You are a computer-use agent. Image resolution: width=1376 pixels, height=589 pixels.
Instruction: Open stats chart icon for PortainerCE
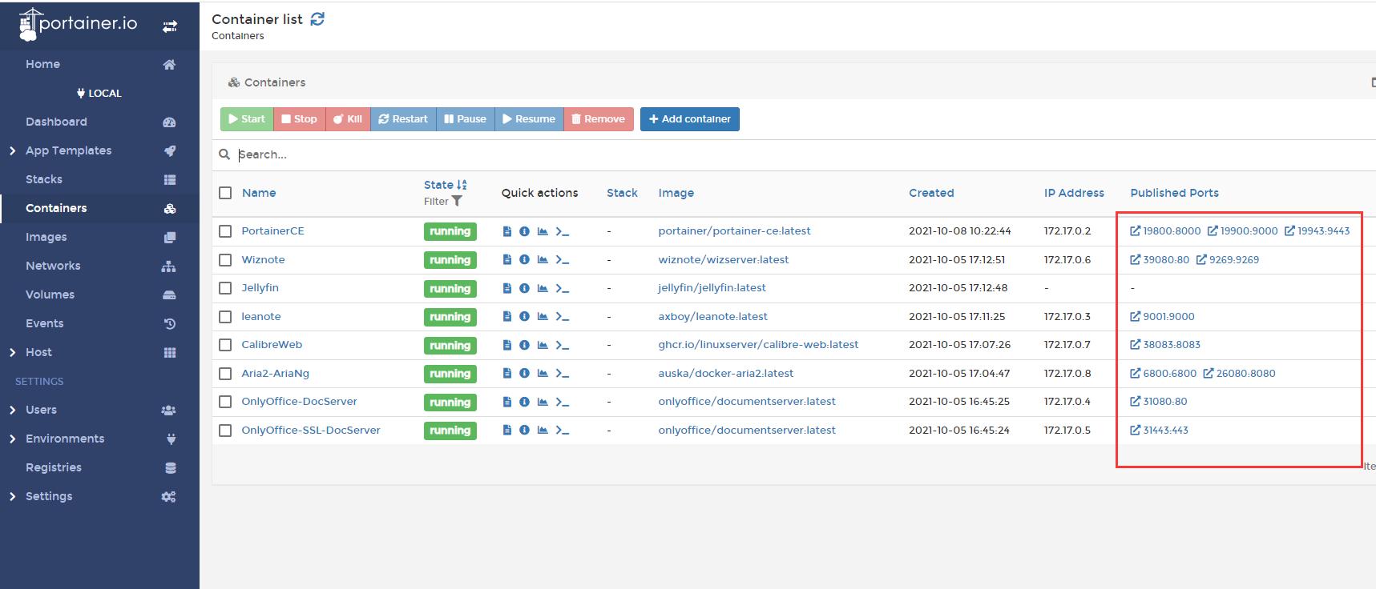tap(543, 231)
